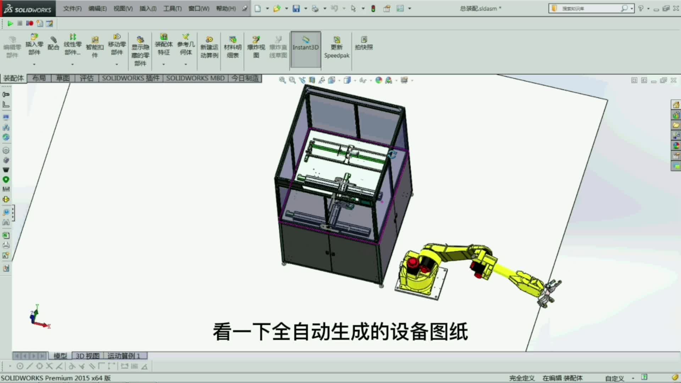Click Update Speedpak (更新 Speedpak) button

point(337,47)
